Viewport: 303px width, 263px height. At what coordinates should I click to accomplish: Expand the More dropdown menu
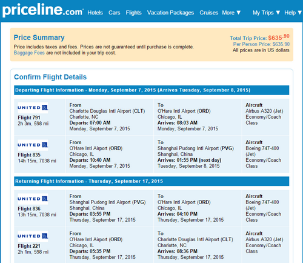tap(231, 13)
